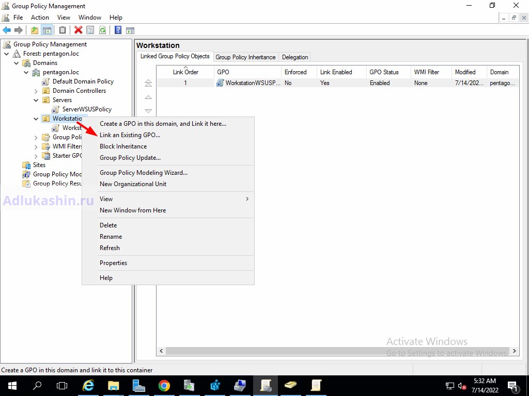Screen dimensions: 529x396
Task: Collapse the Workstation OU tree node
Action: 36,119
